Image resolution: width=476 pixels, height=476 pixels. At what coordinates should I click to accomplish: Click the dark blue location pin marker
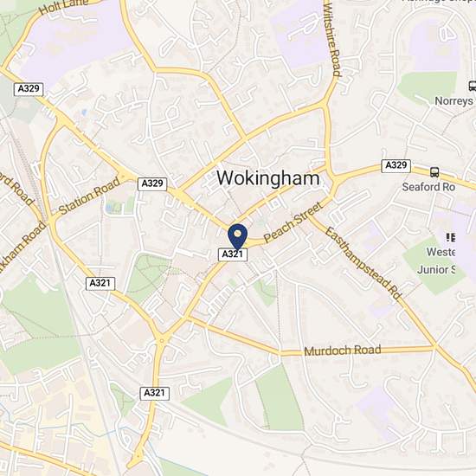pyautogui.click(x=238, y=237)
